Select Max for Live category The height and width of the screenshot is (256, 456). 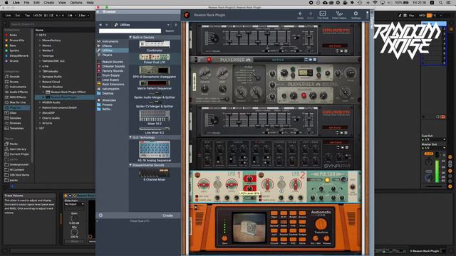[17, 102]
